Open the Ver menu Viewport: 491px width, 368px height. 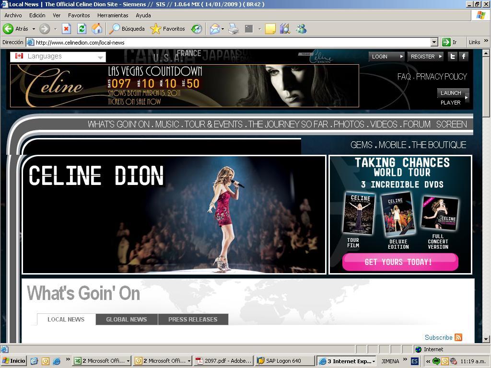pyautogui.click(x=57, y=15)
